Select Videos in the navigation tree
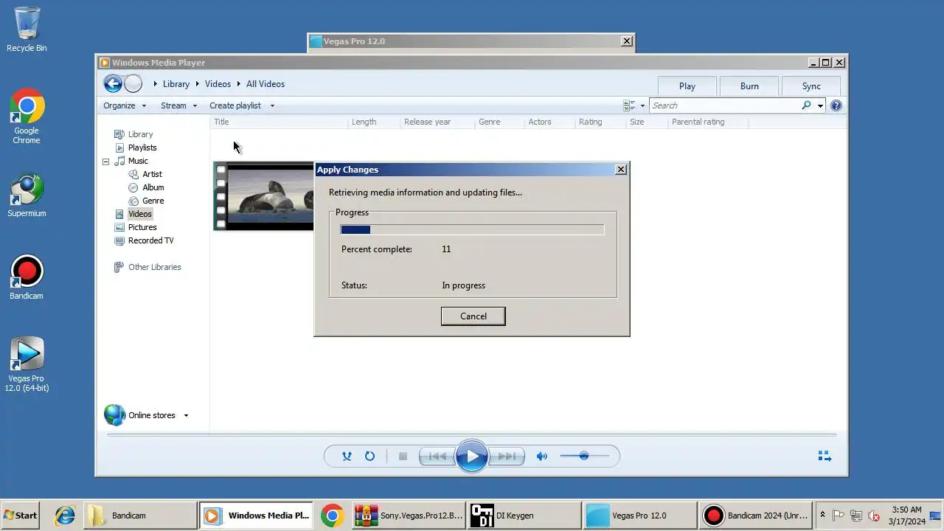 coord(139,214)
